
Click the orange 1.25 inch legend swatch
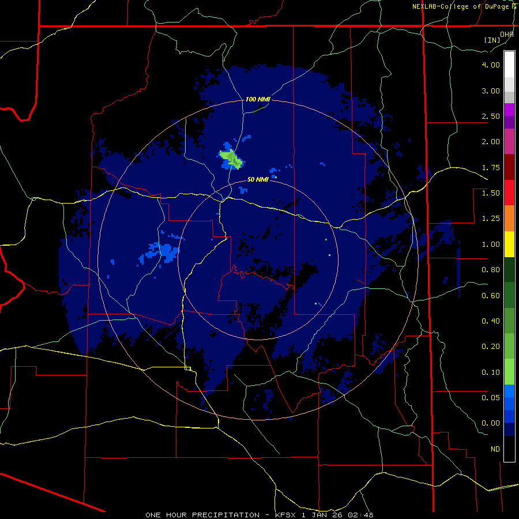(x=509, y=219)
